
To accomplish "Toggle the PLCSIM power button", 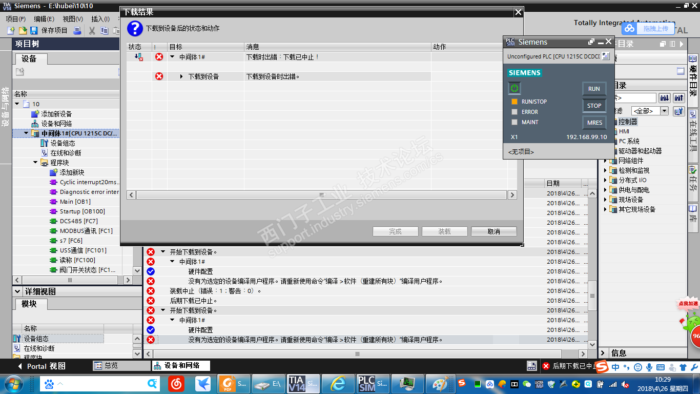I will click(x=514, y=88).
